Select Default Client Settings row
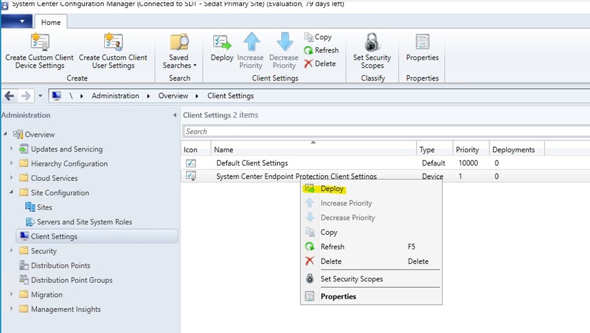This screenshot has width=590, height=333. click(385, 163)
